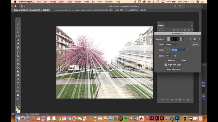Image resolution: width=218 pixels, height=122 pixels.
Task: Click the new adjustment layer icon
Action: click(x=176, y=100)
